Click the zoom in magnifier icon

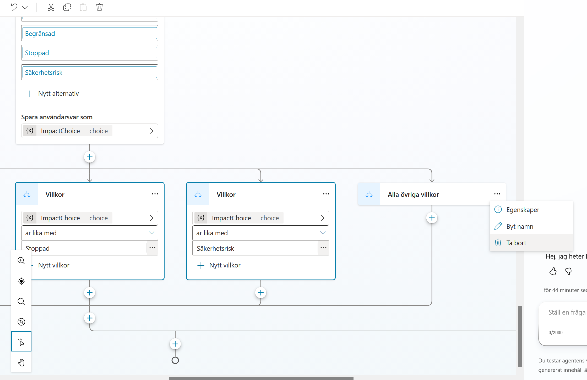[x=21, y=261]
